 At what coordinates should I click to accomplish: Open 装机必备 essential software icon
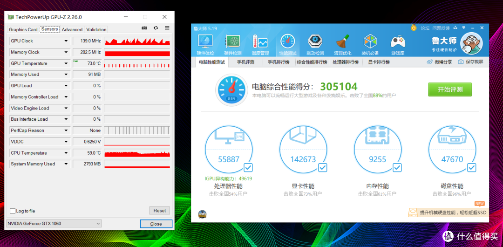tap(370, 45)
